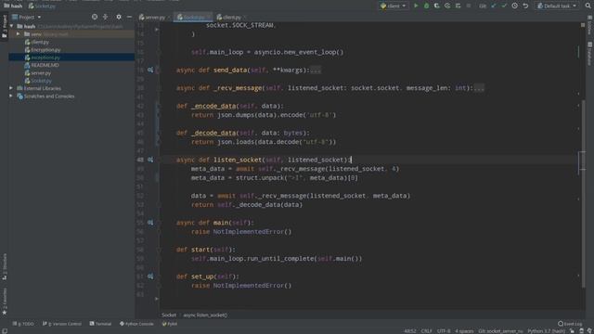Click the tool window toggle icon in the bottom-left corner

point(4,330)
